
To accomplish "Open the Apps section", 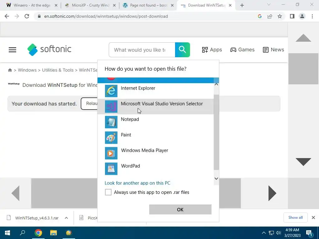I will (212, 49).
